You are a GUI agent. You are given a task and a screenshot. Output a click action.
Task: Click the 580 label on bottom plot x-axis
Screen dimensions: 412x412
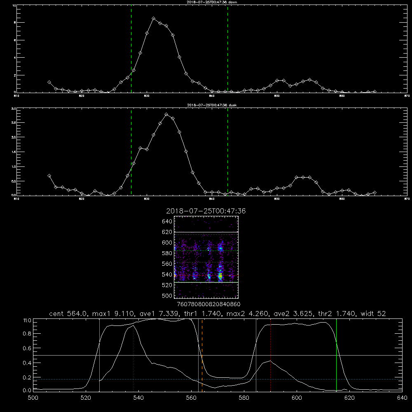coord(244,398)
